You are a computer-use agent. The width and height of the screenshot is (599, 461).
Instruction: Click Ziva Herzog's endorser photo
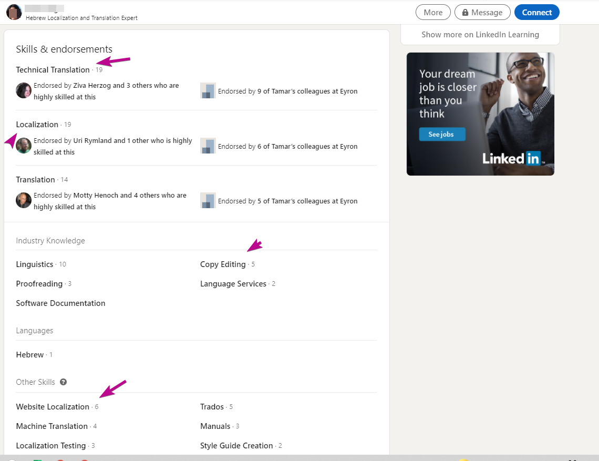coord(23,90)
